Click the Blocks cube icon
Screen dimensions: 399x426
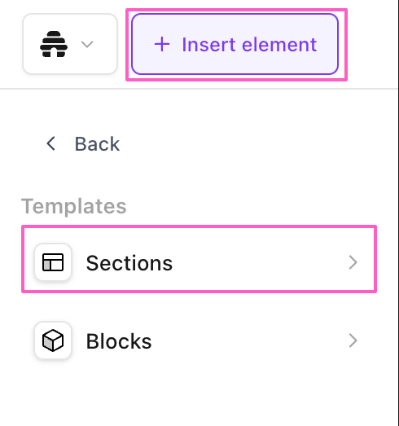click(53, 340)
